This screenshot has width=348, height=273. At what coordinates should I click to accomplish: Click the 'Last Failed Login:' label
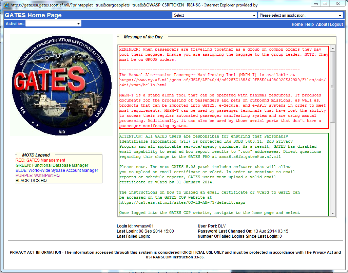(x=133, y=236)
